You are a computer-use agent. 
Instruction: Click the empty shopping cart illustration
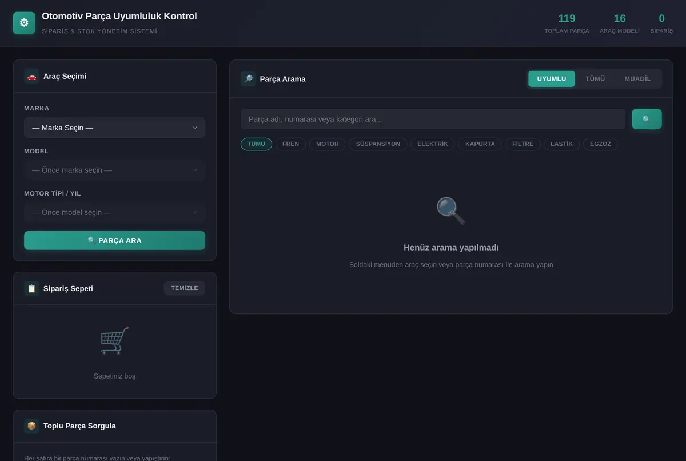[x=114, y=340]
